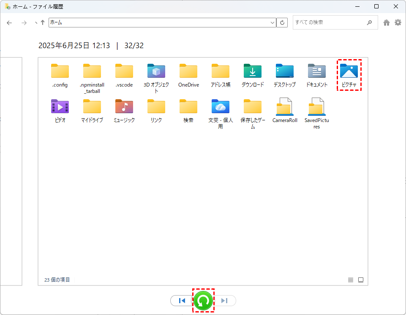Go to the previous backup version
This screenshot has height=315, width=406.
(x=182, y=301)
